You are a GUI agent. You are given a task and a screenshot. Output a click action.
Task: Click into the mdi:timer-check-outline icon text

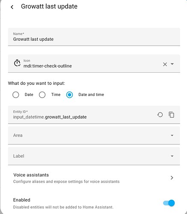47,66
